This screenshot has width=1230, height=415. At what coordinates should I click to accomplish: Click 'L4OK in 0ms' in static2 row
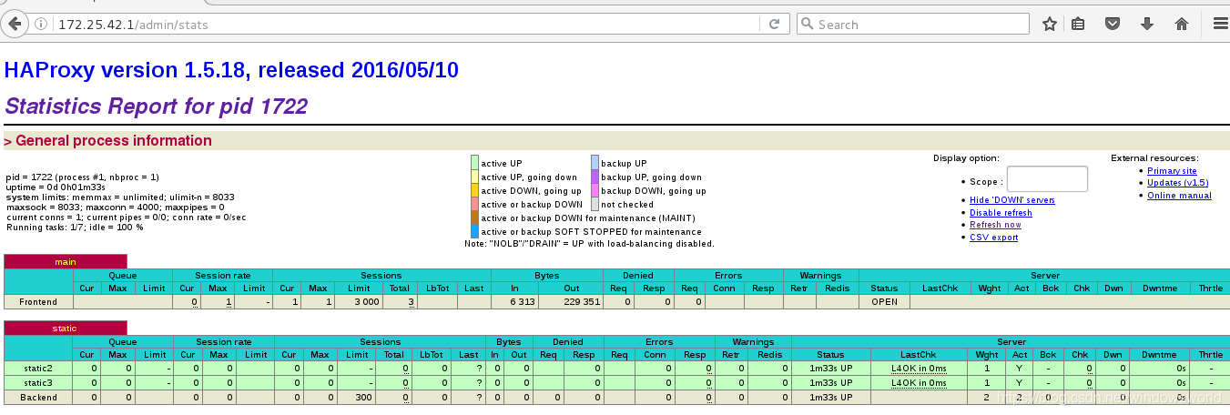(x=919, y=368)
